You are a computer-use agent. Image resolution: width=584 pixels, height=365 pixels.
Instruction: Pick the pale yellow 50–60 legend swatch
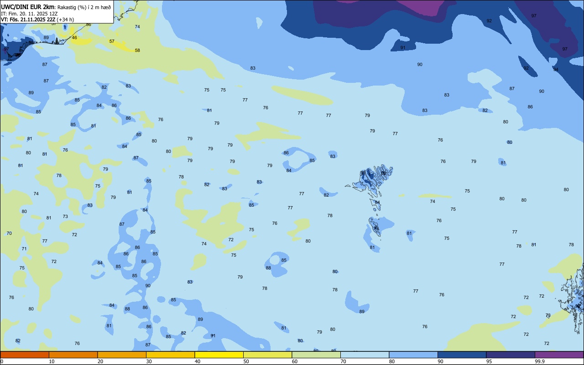click(x=267, y=355)
